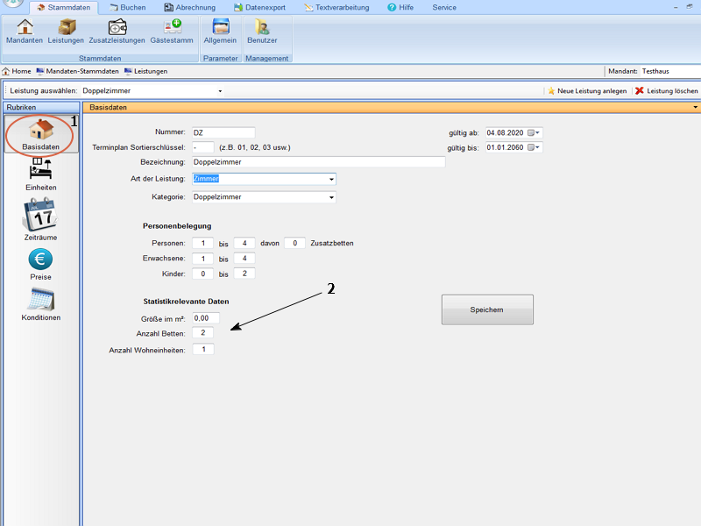Select Einheiten in the Rubriken sidebar
The image size is (701, 526).
pos(41,174)
